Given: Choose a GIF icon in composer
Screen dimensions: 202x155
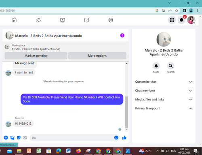Looking at the screenshot, I should tap(25, 138).
